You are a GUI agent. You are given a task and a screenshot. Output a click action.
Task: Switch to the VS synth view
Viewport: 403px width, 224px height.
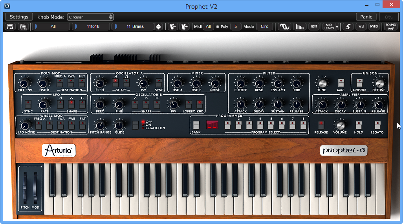pyautogui.click(x=361, y=26)
